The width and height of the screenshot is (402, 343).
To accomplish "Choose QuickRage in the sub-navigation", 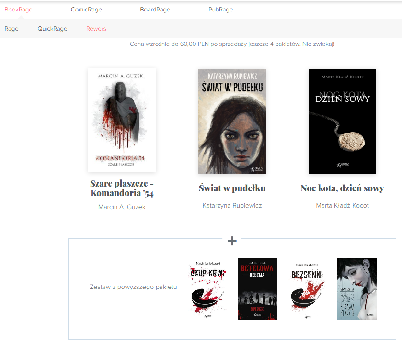I will 52,29.
